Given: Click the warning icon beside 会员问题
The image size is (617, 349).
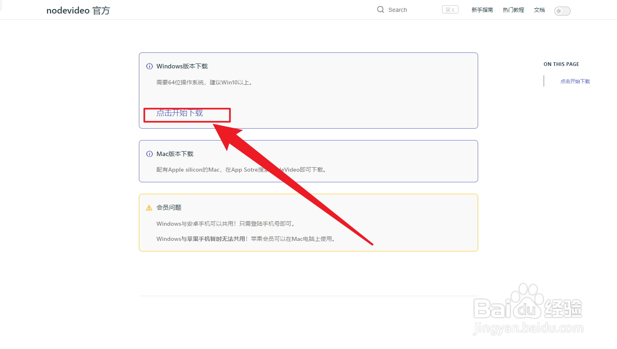Looking at the screenshot, I should coord(149,208).
